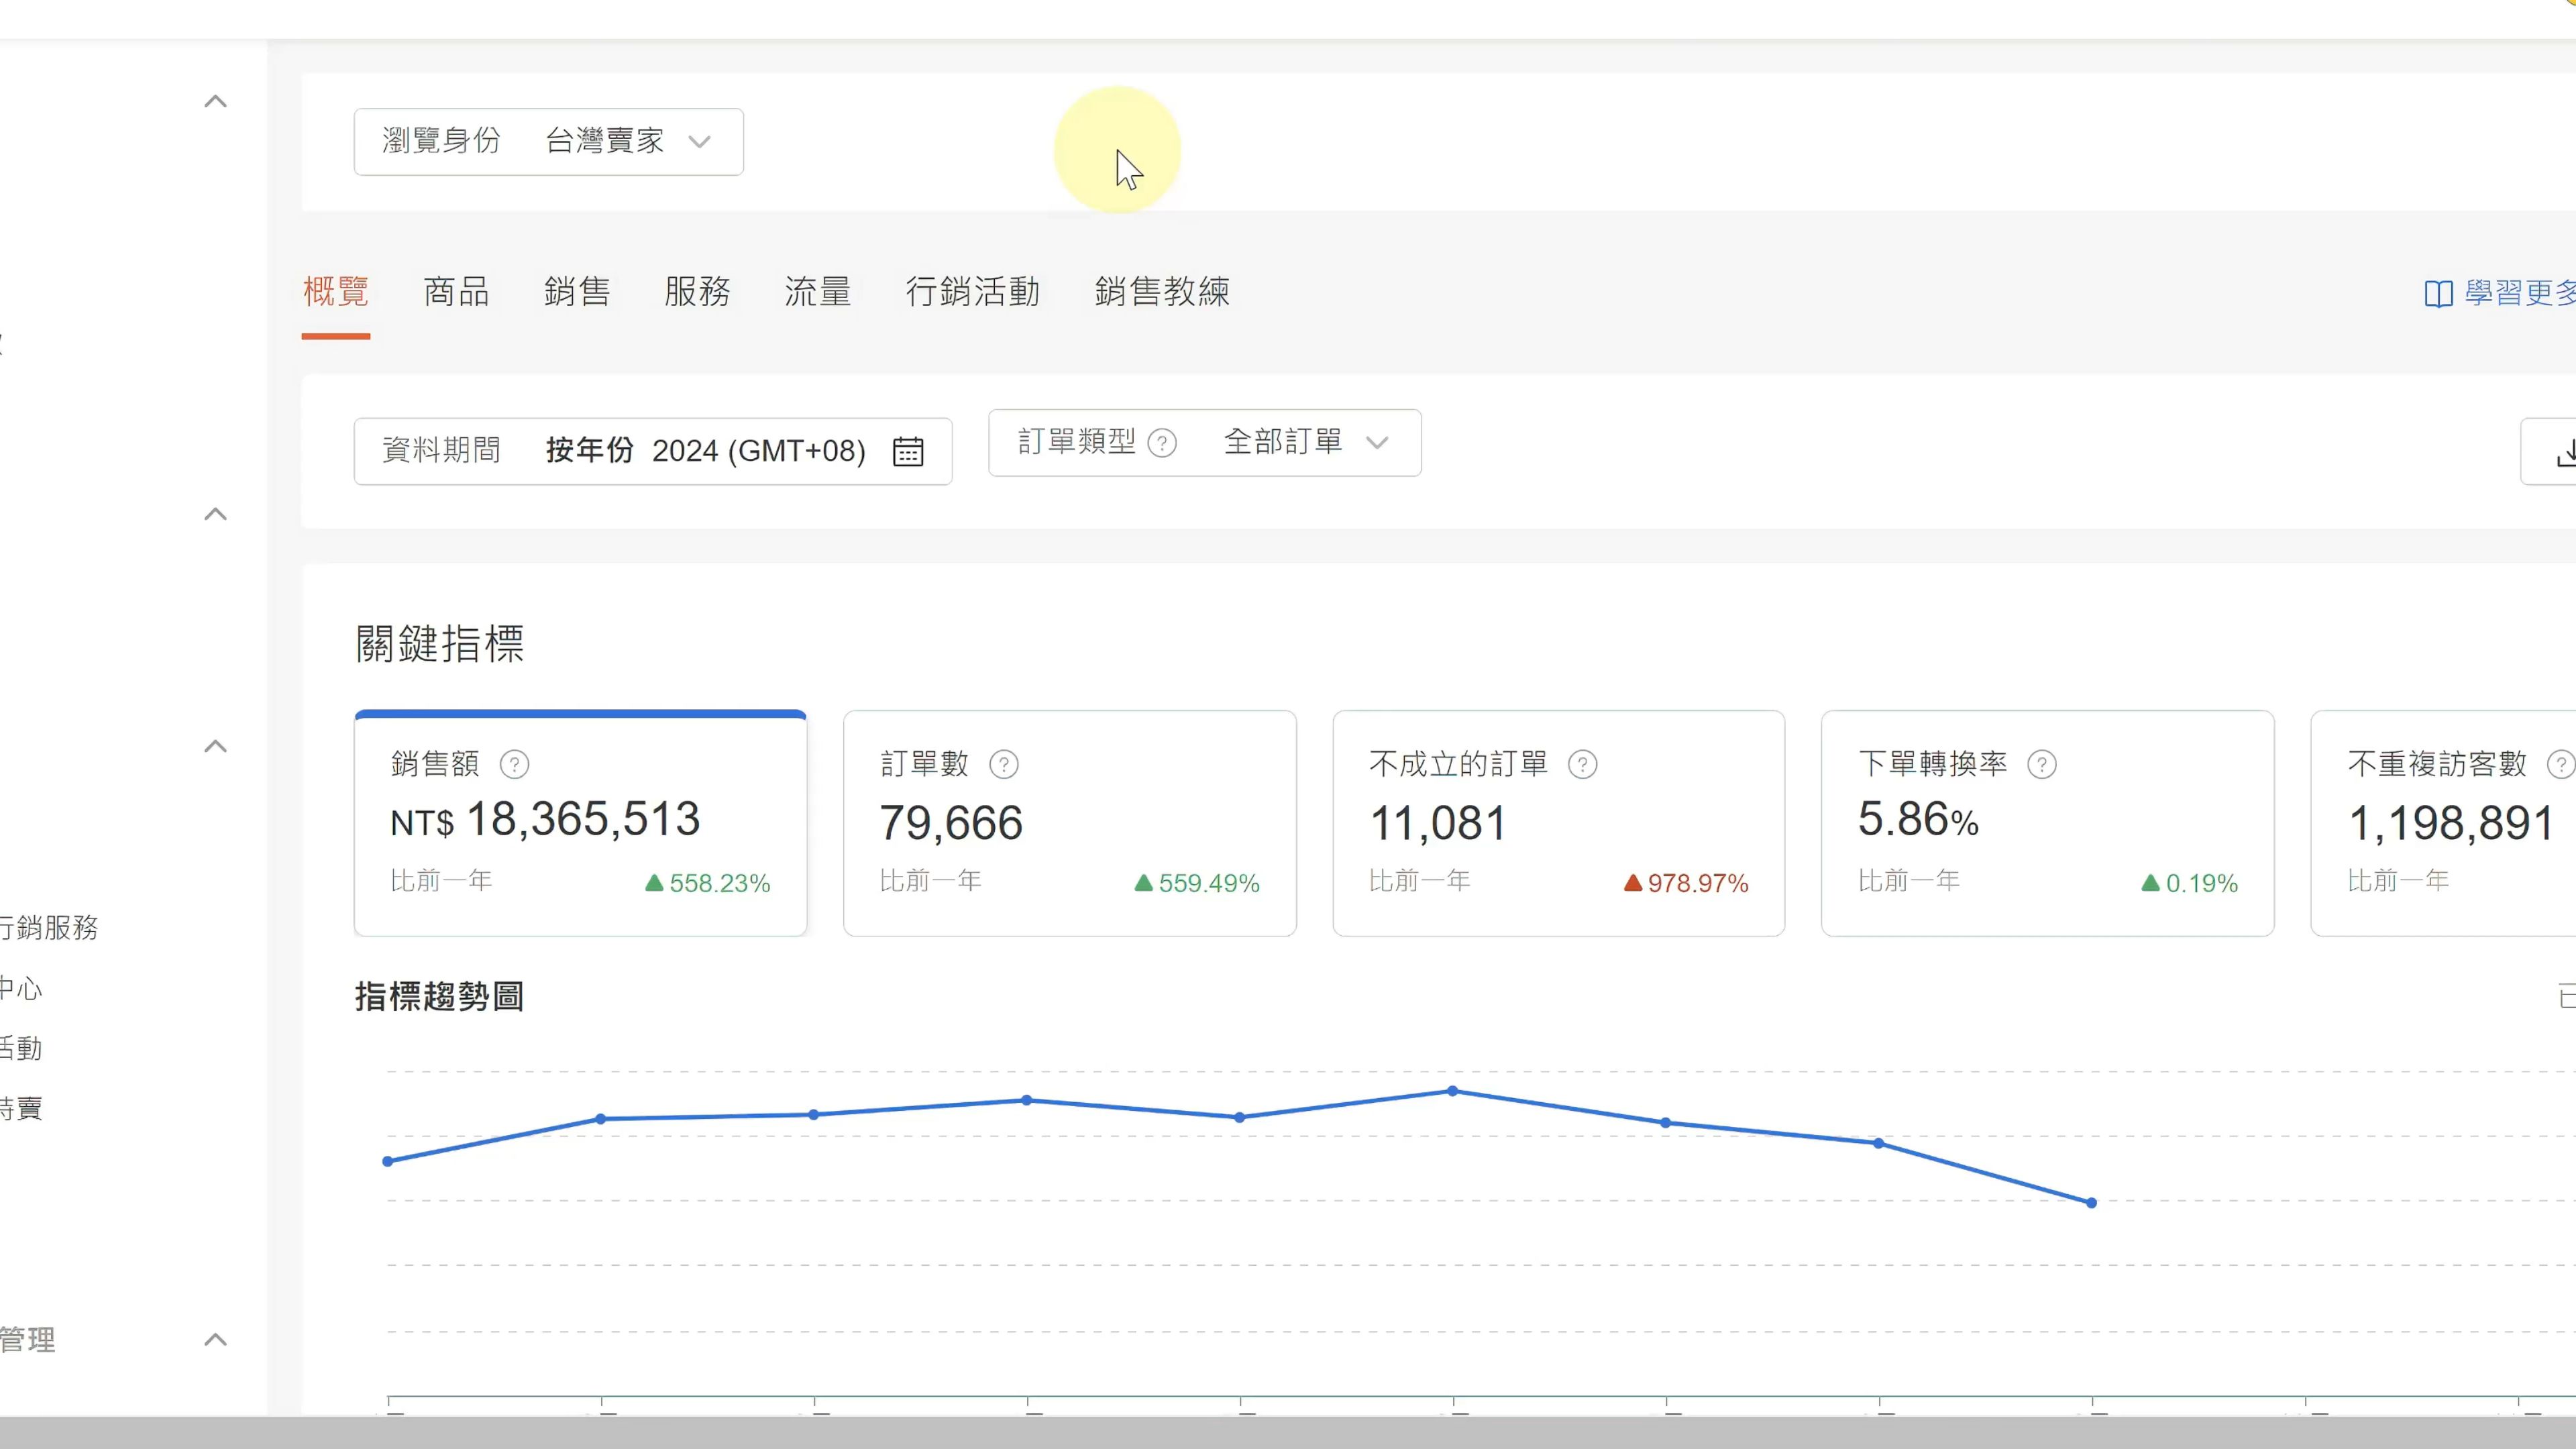Switch to the 銷售教練 tab
Viewport: 2576px width, 1449px height.
pyautogui.click(x=1162, y=292)
